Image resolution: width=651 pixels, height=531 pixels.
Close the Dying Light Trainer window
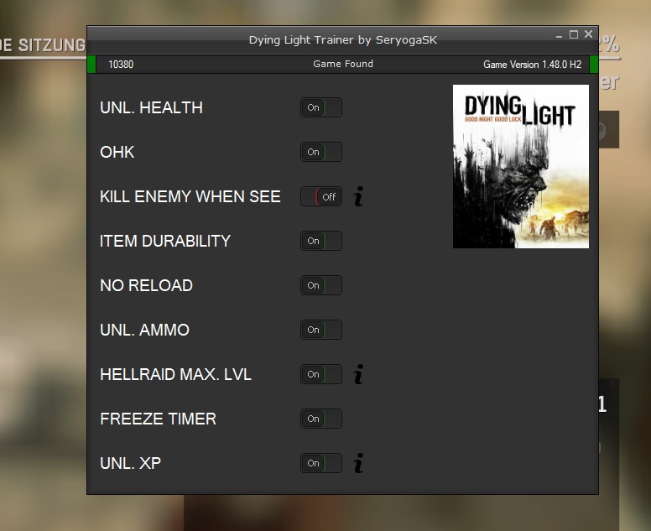pyautogui.click(x=589, y=35)
